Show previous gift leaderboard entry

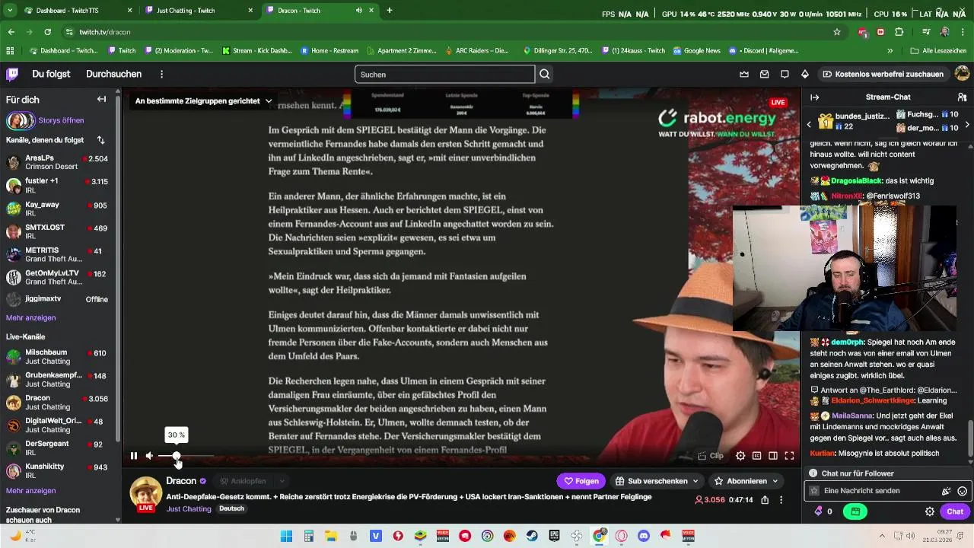click(x=809, y=124)
